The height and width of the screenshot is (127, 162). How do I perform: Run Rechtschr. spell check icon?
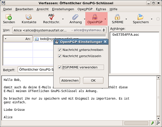[52, 17]
